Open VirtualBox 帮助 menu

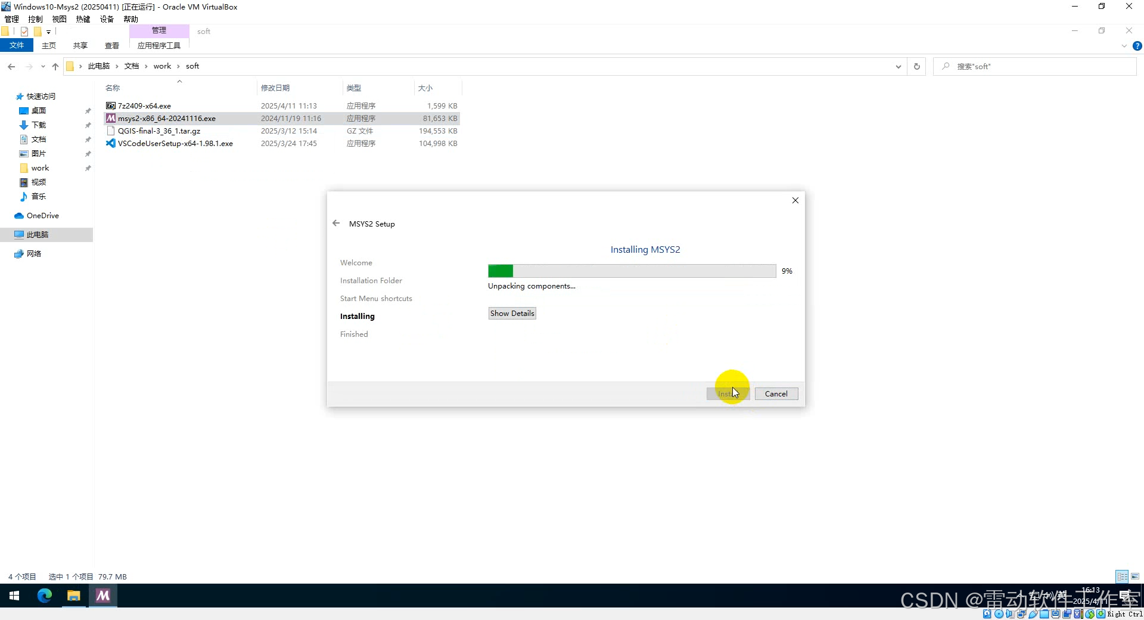pyautogui.click(x=131, y=19)
